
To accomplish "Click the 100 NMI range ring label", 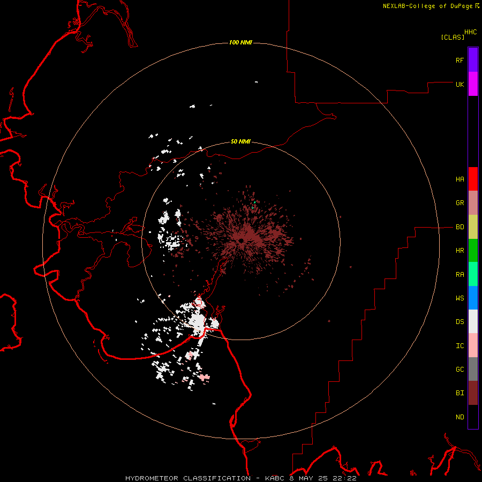I will click(x=240, y=42).
